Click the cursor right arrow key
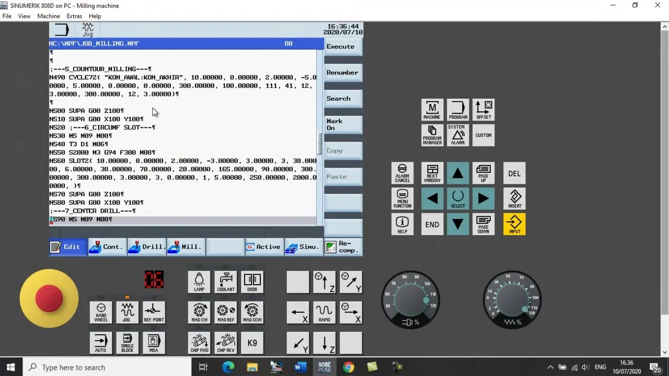 483,198
